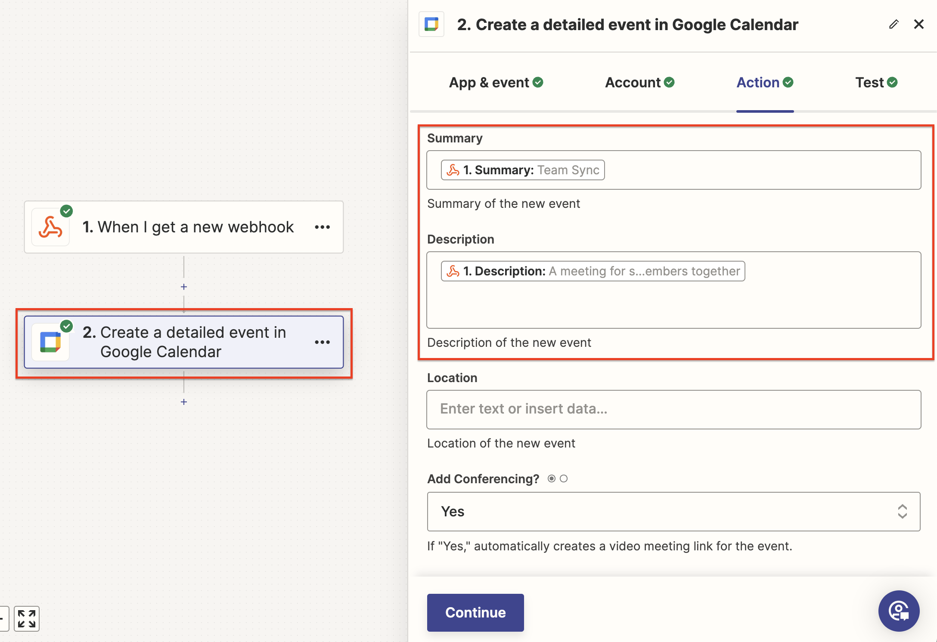Select the Action tab
This screenshot has width=937, height=642.
pos(765,83)
